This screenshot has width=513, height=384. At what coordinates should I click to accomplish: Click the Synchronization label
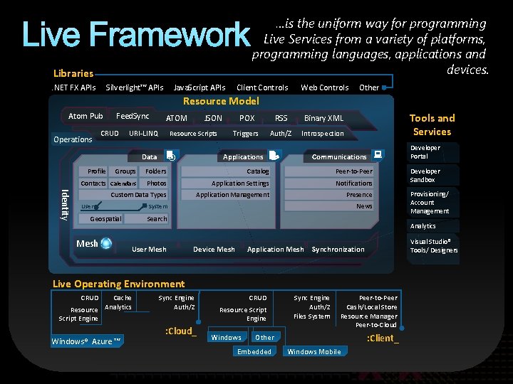tap(338, 249)
